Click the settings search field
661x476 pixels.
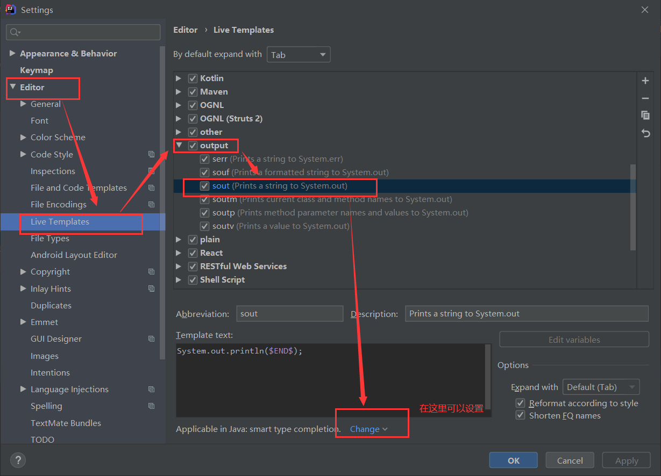click(x=83, y=32)
